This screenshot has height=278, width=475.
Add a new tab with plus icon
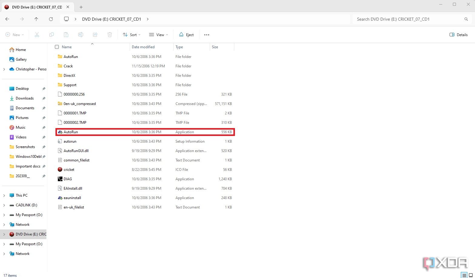[81, 7]
